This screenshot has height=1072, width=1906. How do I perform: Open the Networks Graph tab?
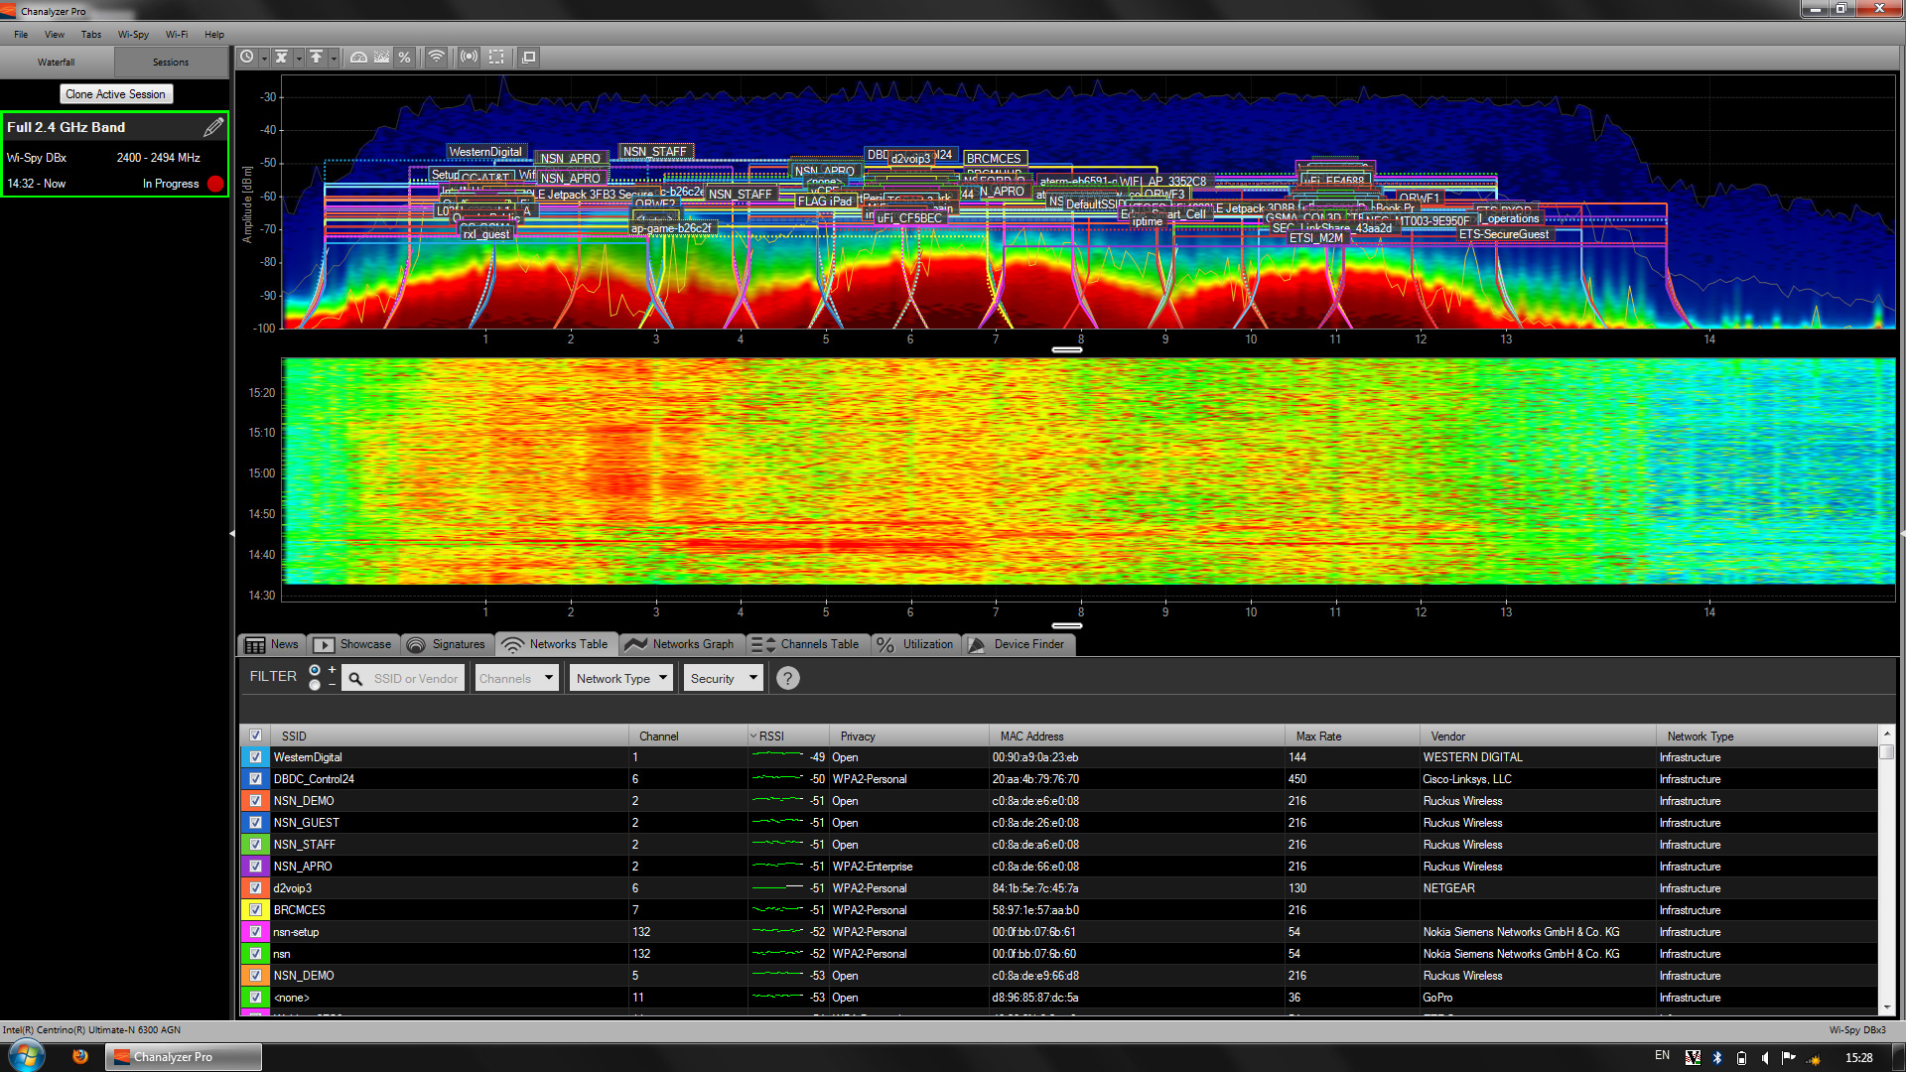(x=681, y=644)
